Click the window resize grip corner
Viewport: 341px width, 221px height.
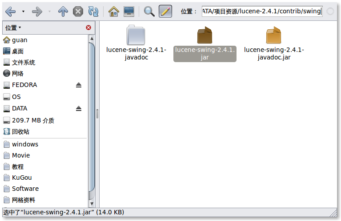pos(333,213)
